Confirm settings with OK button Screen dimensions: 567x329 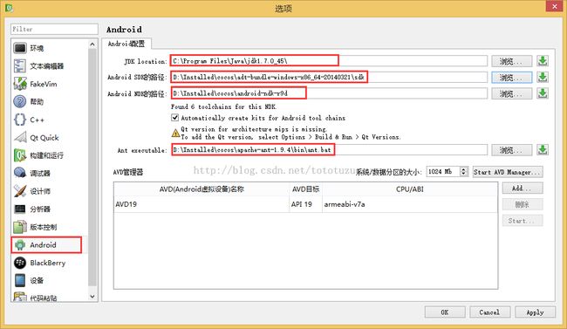tap(445, 312)
